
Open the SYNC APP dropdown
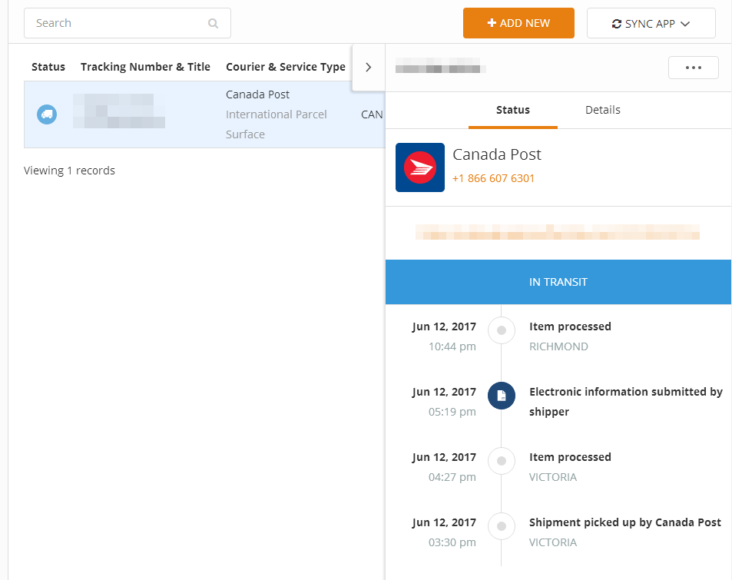651,23
